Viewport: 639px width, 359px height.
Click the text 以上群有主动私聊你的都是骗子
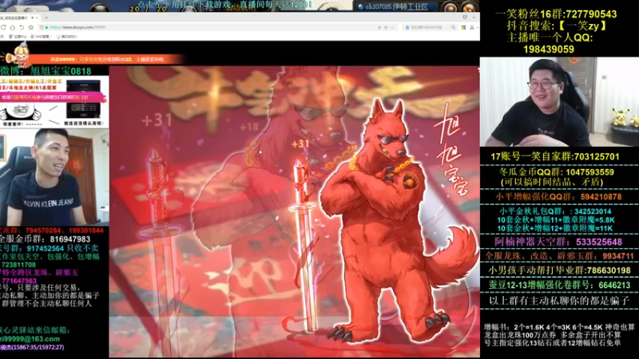click(559, 301)
